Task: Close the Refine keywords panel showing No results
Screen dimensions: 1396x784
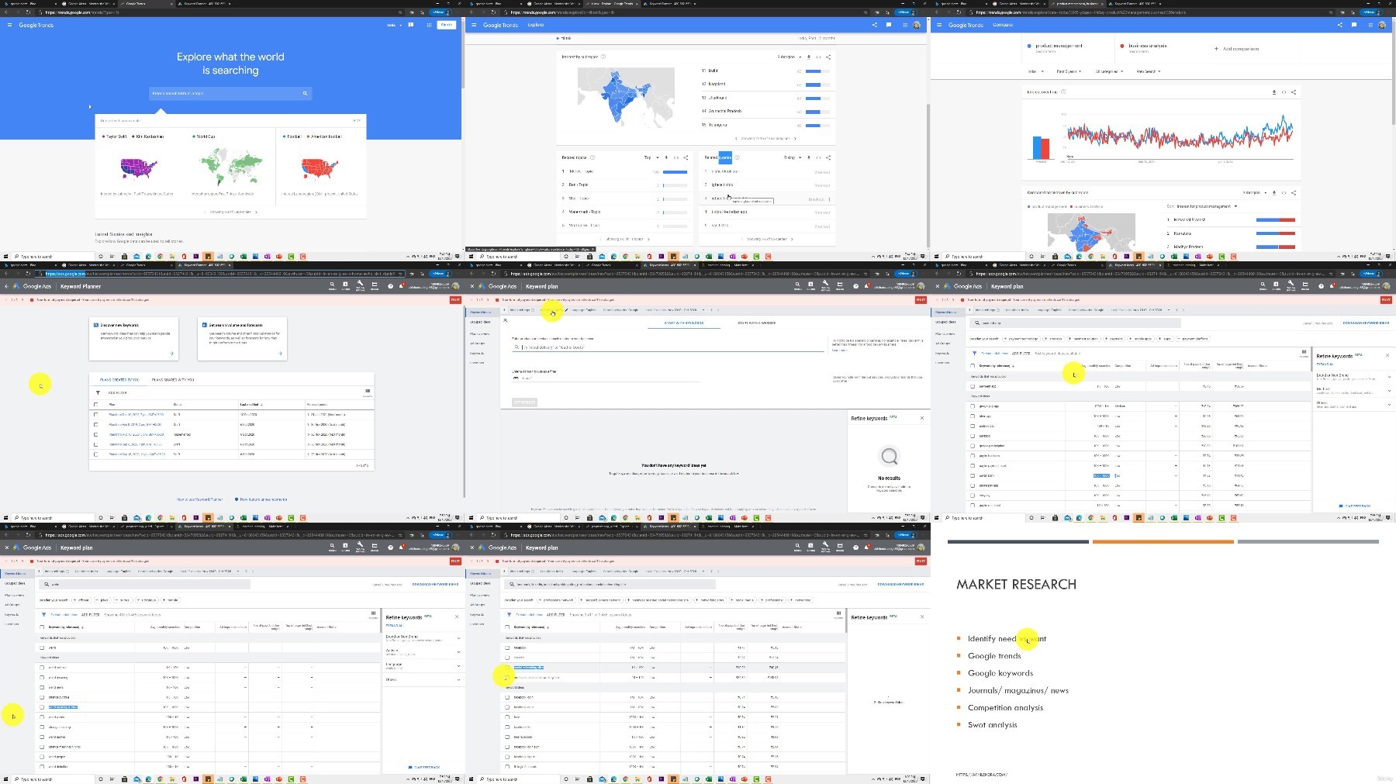Action: tap(922, 418)
